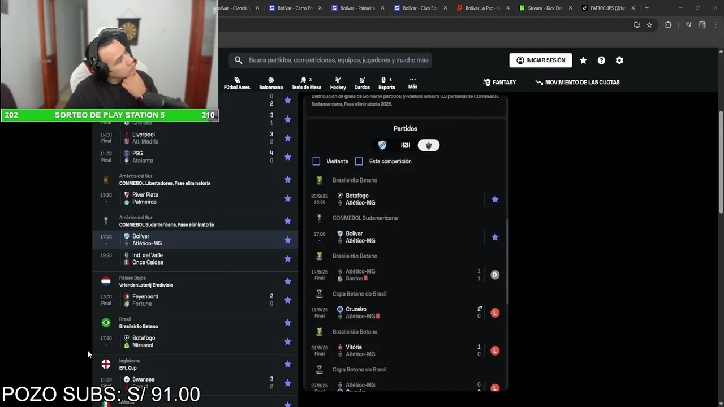Click the Brazil flag icon
Screen dimensions: 724x407
(106, 322)
